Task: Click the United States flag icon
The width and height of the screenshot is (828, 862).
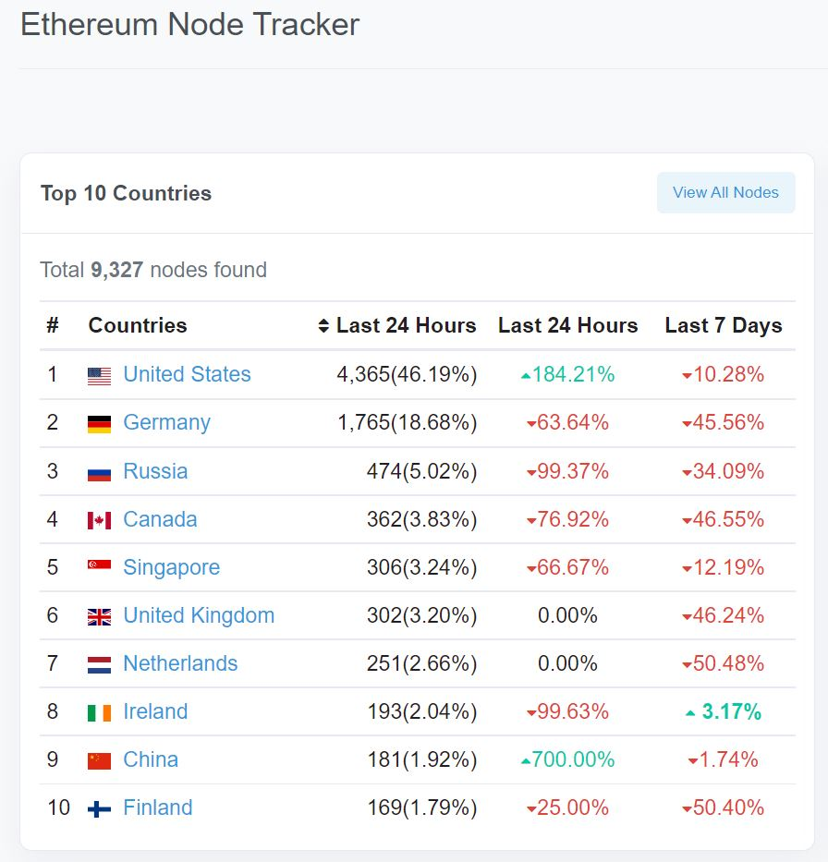Action: pyautogui.click(x=99, y=375)
